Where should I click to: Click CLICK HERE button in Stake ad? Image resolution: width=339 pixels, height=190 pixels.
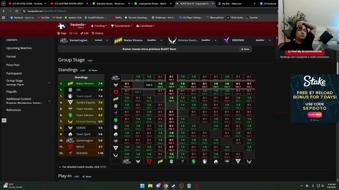(x=314, y=115)
